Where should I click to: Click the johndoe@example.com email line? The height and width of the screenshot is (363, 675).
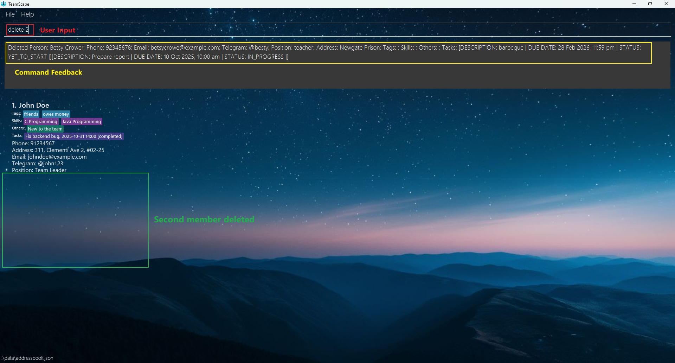pyautogui.click(x=49, y=157)
